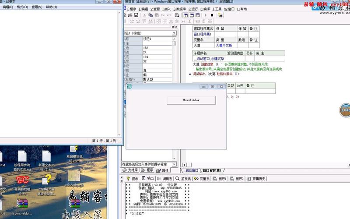This screenshot has width=350, height=219.
Task: Switch to the 监视表 output tab
Action: [183, 179]
